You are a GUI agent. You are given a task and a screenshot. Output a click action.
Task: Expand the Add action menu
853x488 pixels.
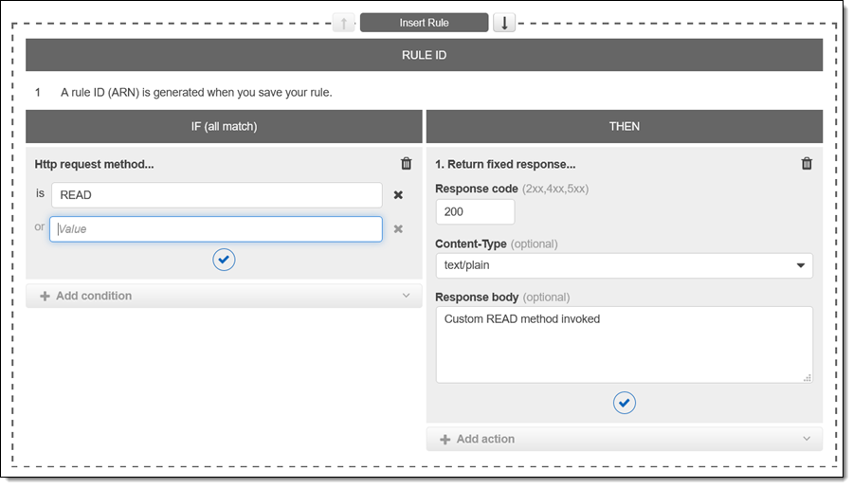pyautogui.click(x=624, y=439)
